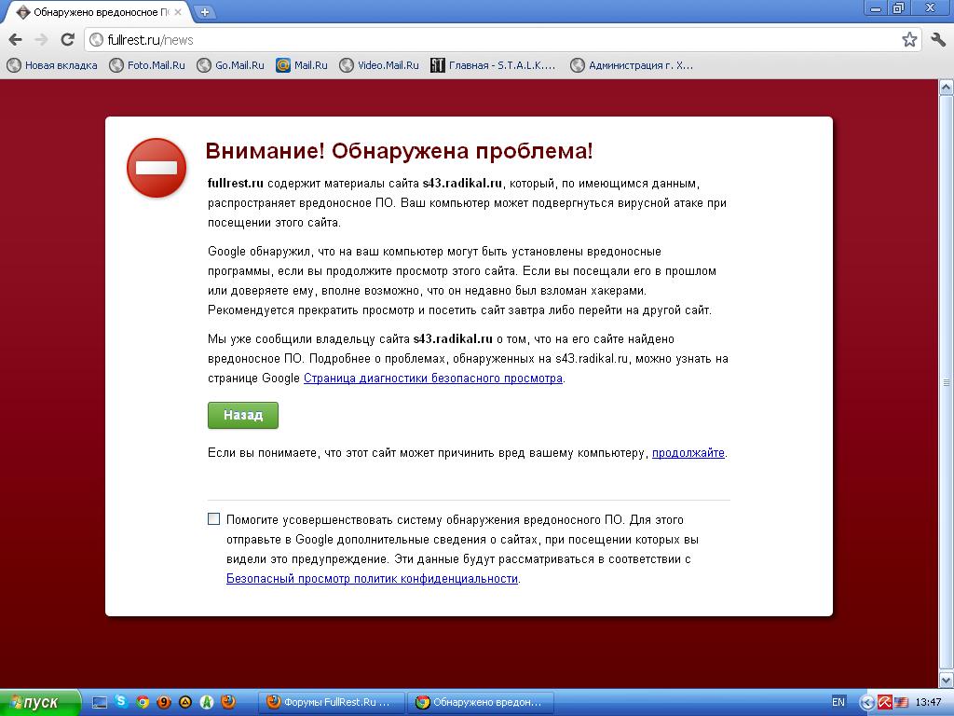This screenshot has width=954, height=716.
Task: Switch to 'Обнаружено вредон...' taskbar window
Action: click(481, 702)
